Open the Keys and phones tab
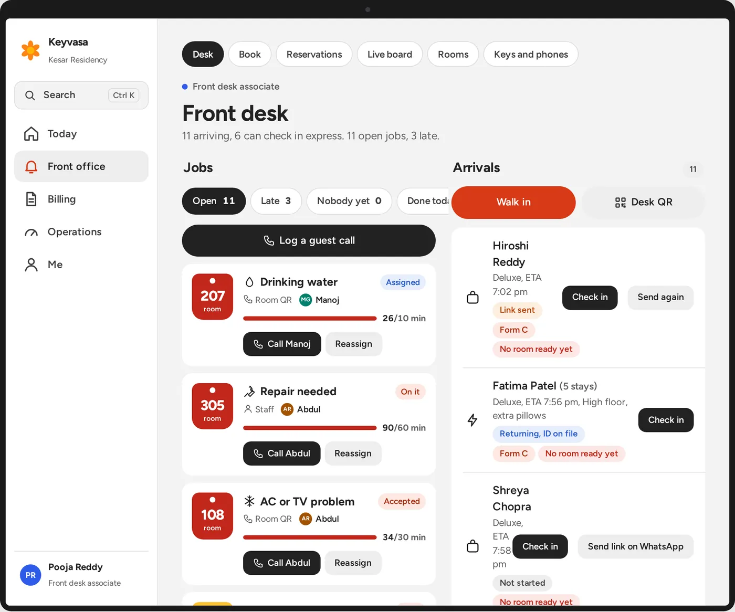Viewport: 735px width, 612px height. click(531, 55)
